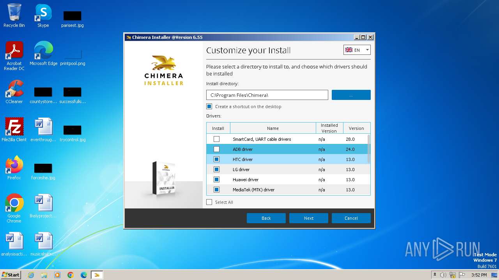Open the everthroug Word document icon

(43, 130)
